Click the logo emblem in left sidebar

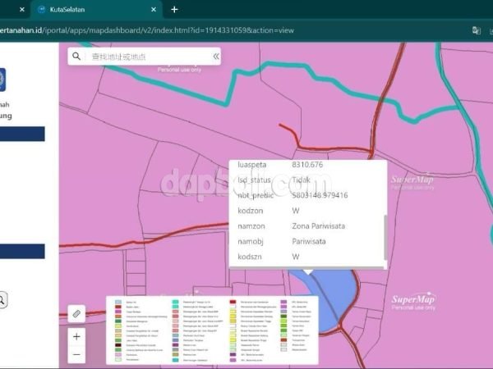pos(4,83)
